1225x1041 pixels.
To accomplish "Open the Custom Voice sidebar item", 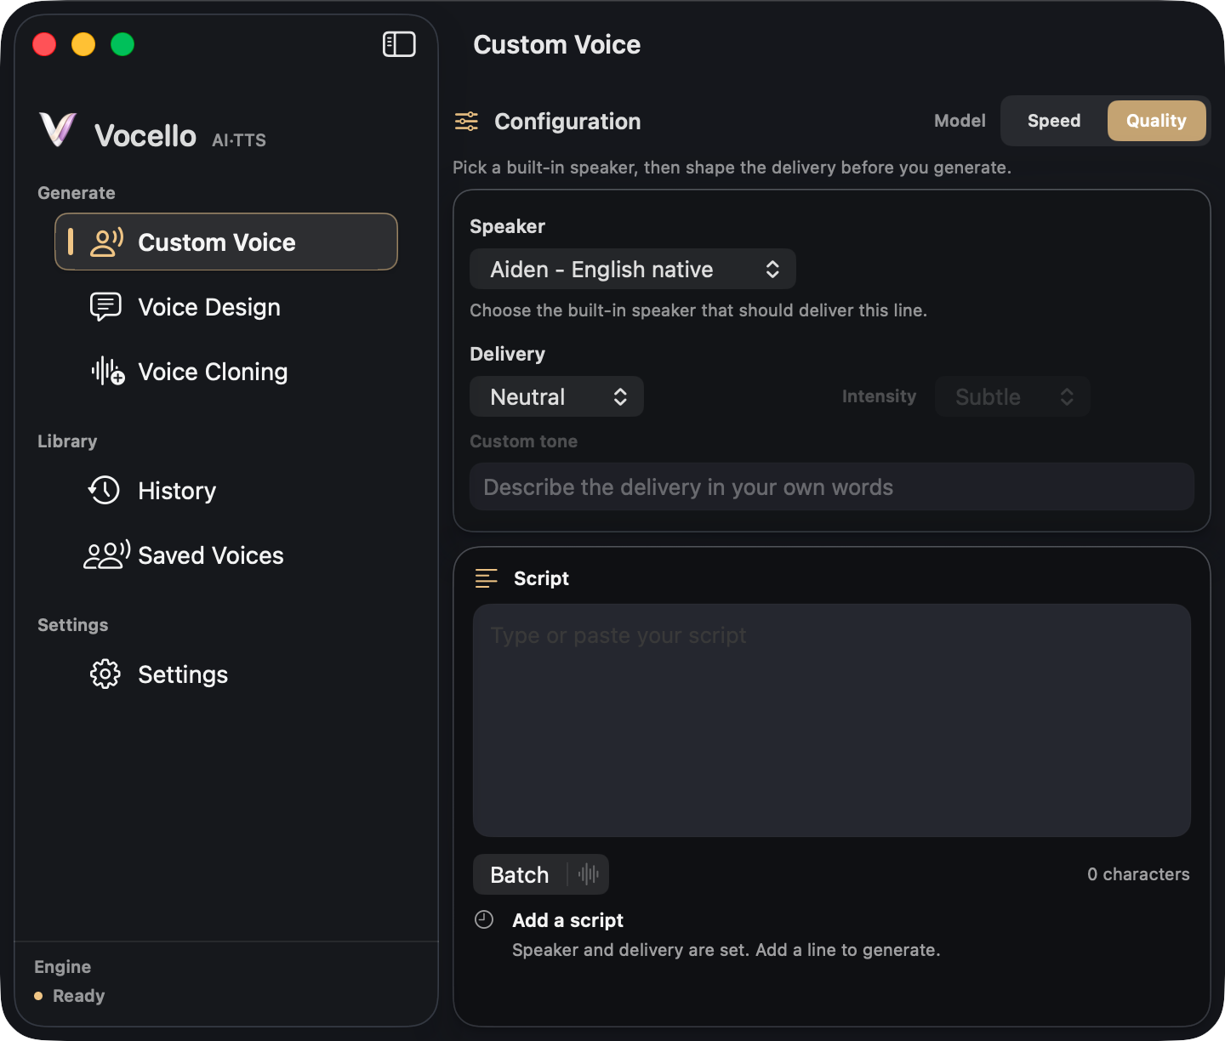I will pyautogui.click(x=226, y=242).
